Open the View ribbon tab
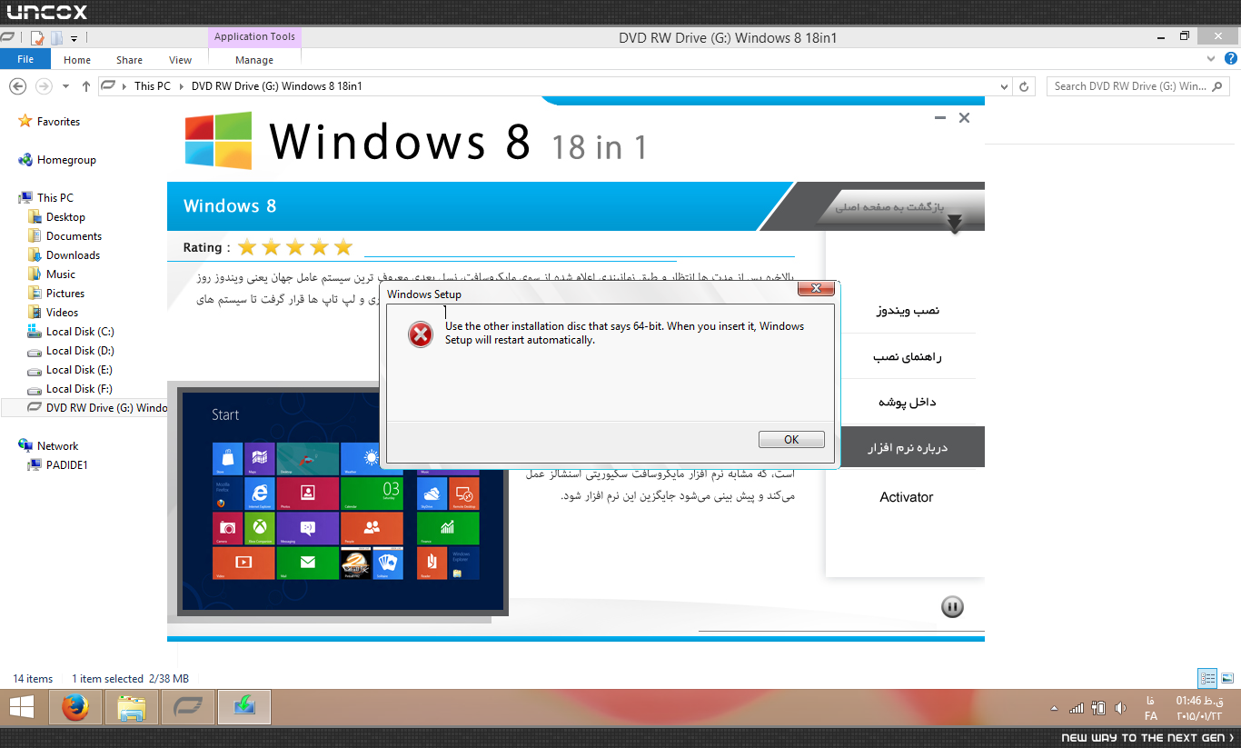This screenshot has height=748, width=1241. point(181,60)
